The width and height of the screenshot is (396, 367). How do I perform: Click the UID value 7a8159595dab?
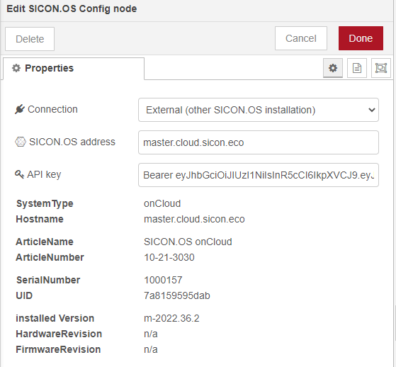tap(177, 295)
